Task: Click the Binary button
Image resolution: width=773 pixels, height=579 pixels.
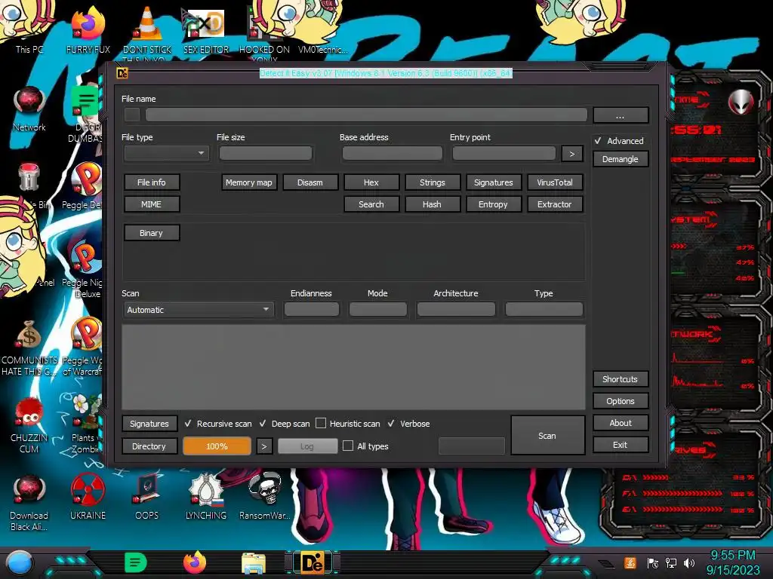Action: (151, 233)
